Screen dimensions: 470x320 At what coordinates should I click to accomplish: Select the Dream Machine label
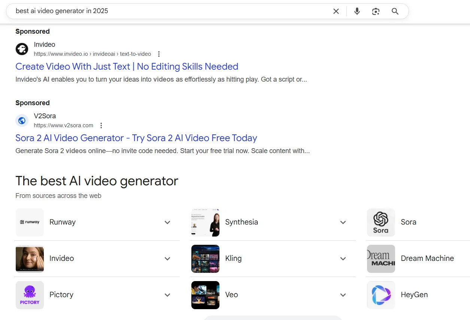[x=427, y=259]
